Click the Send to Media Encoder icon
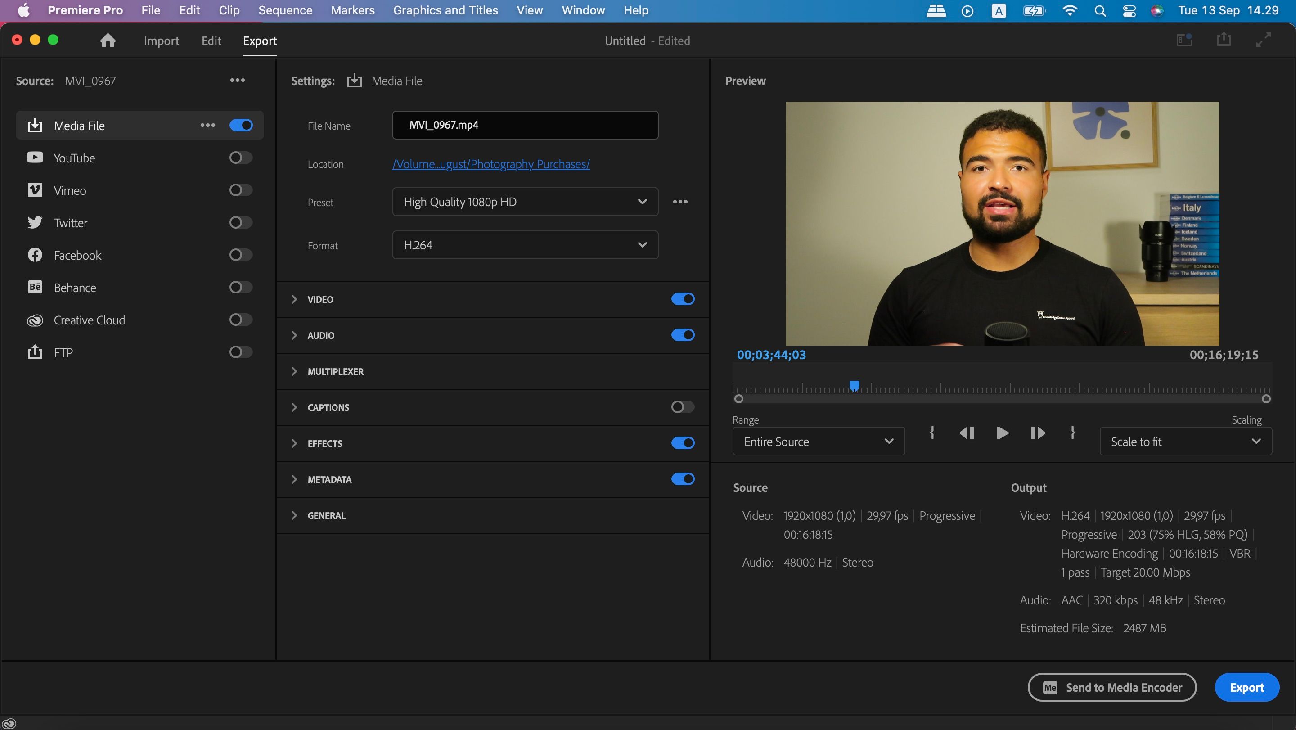The height and width of the screenshot is (730, 1296). [x=1050, y=686]
